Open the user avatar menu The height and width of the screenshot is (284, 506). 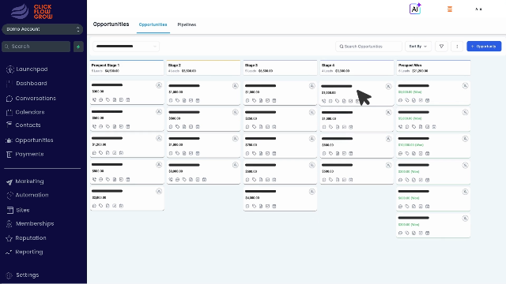click(x=478, y=9)
